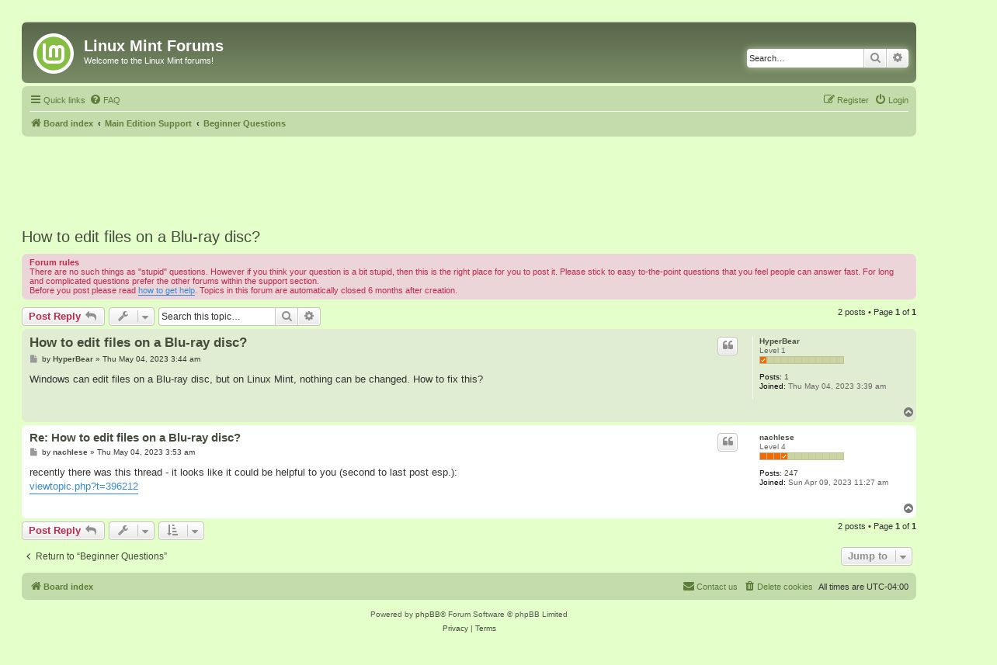Screen dimensions: 997x665
Task: Click Contact us in footer
Action: click(710, 587)
